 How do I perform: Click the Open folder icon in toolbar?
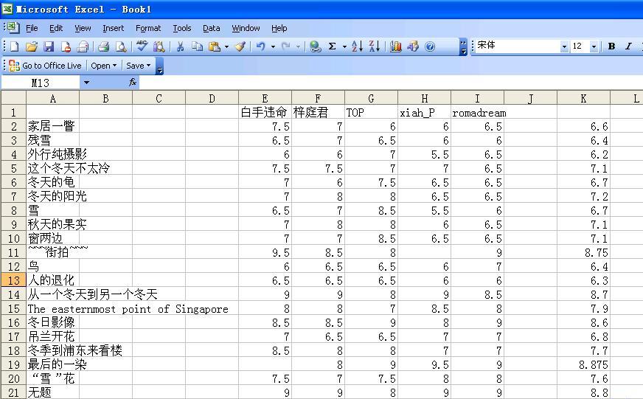pyautogui.click(x=32, y=46)
